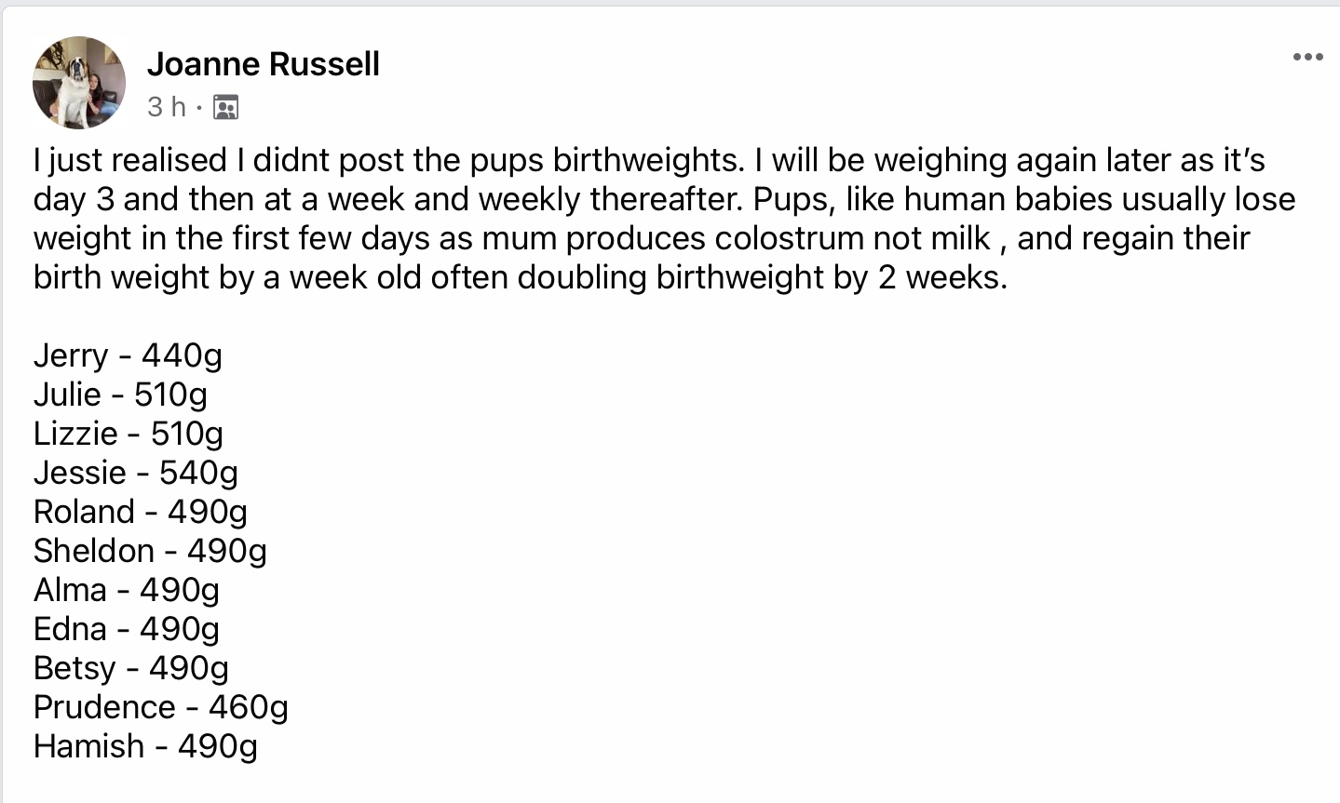
Task: Open the three-dot post options menu
Action: tap(1307, 58)
